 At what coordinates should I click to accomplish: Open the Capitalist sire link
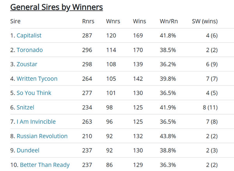coord(29,36)
